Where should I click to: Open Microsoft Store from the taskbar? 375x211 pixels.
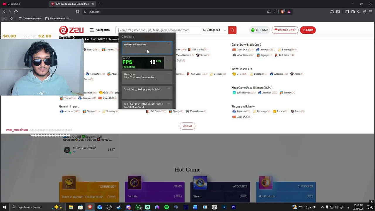point(80,207)
